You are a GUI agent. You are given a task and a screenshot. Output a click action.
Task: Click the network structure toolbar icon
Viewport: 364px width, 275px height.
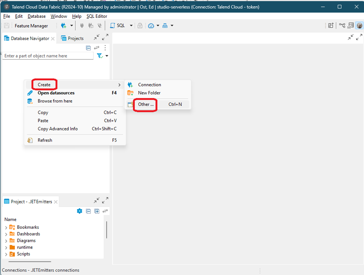click(165, 25)
